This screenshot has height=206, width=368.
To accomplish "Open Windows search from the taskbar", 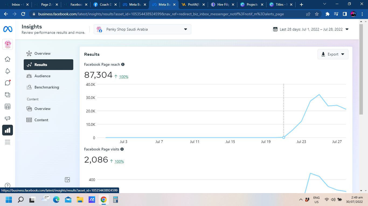I will tap(21, 200).
